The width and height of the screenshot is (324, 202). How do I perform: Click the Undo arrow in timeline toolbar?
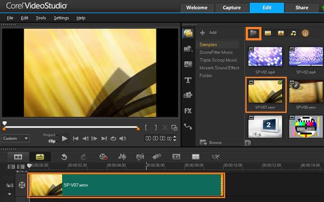coord(64,157)
